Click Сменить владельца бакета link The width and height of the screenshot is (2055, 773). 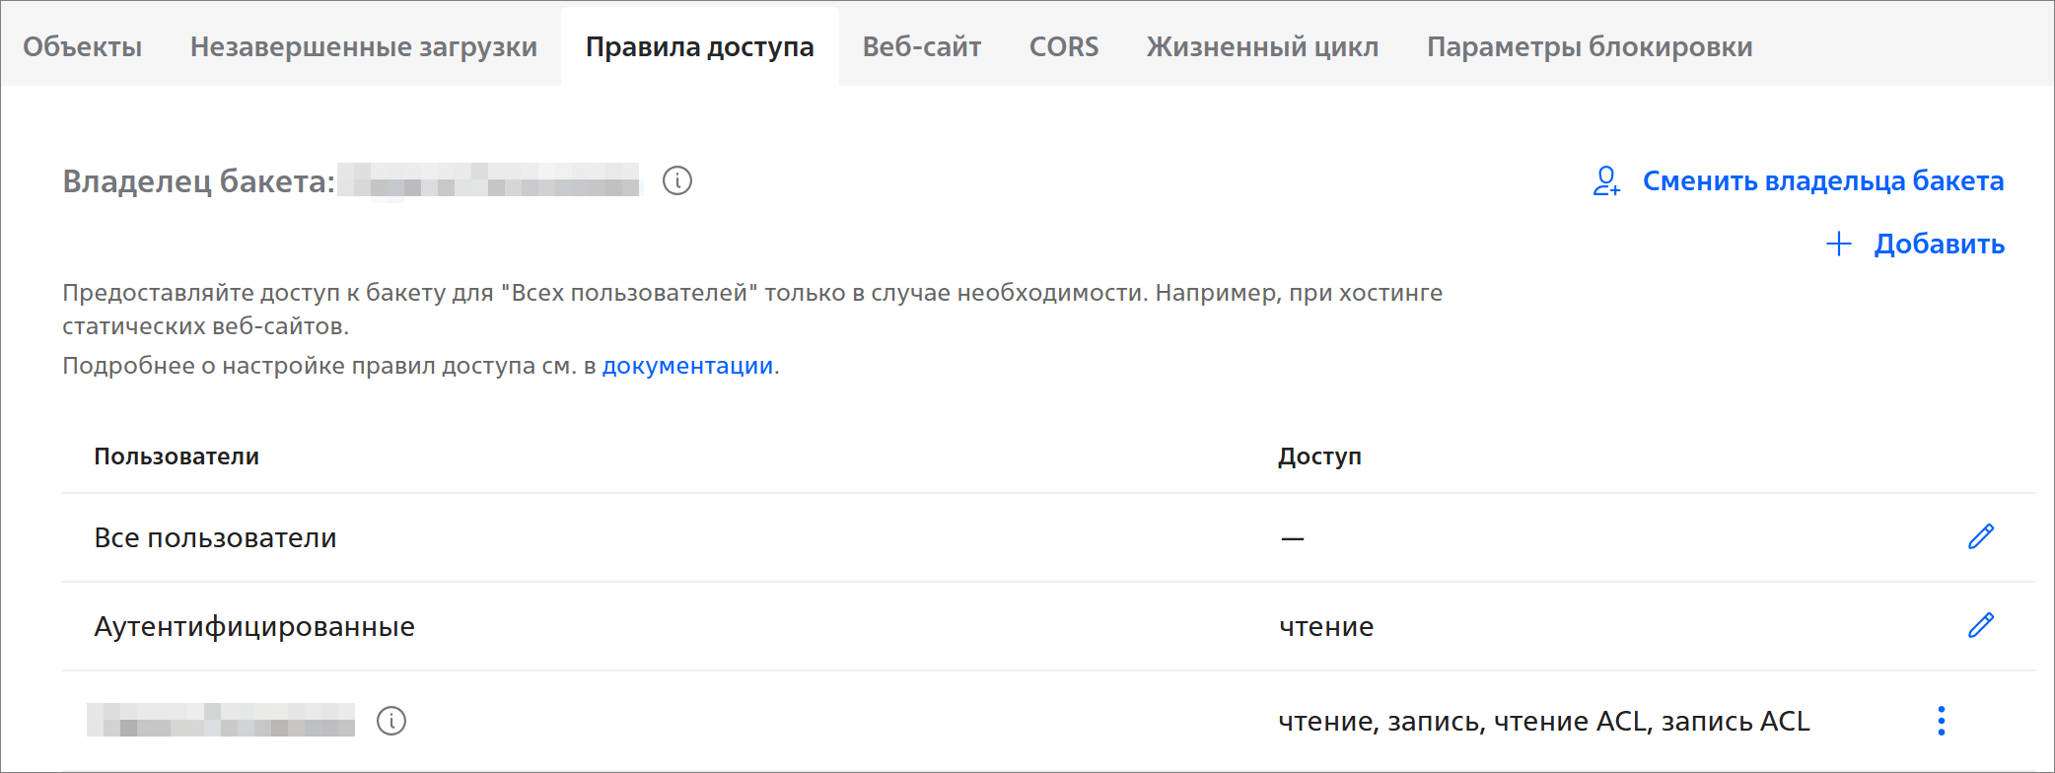tap(1822, 180)
